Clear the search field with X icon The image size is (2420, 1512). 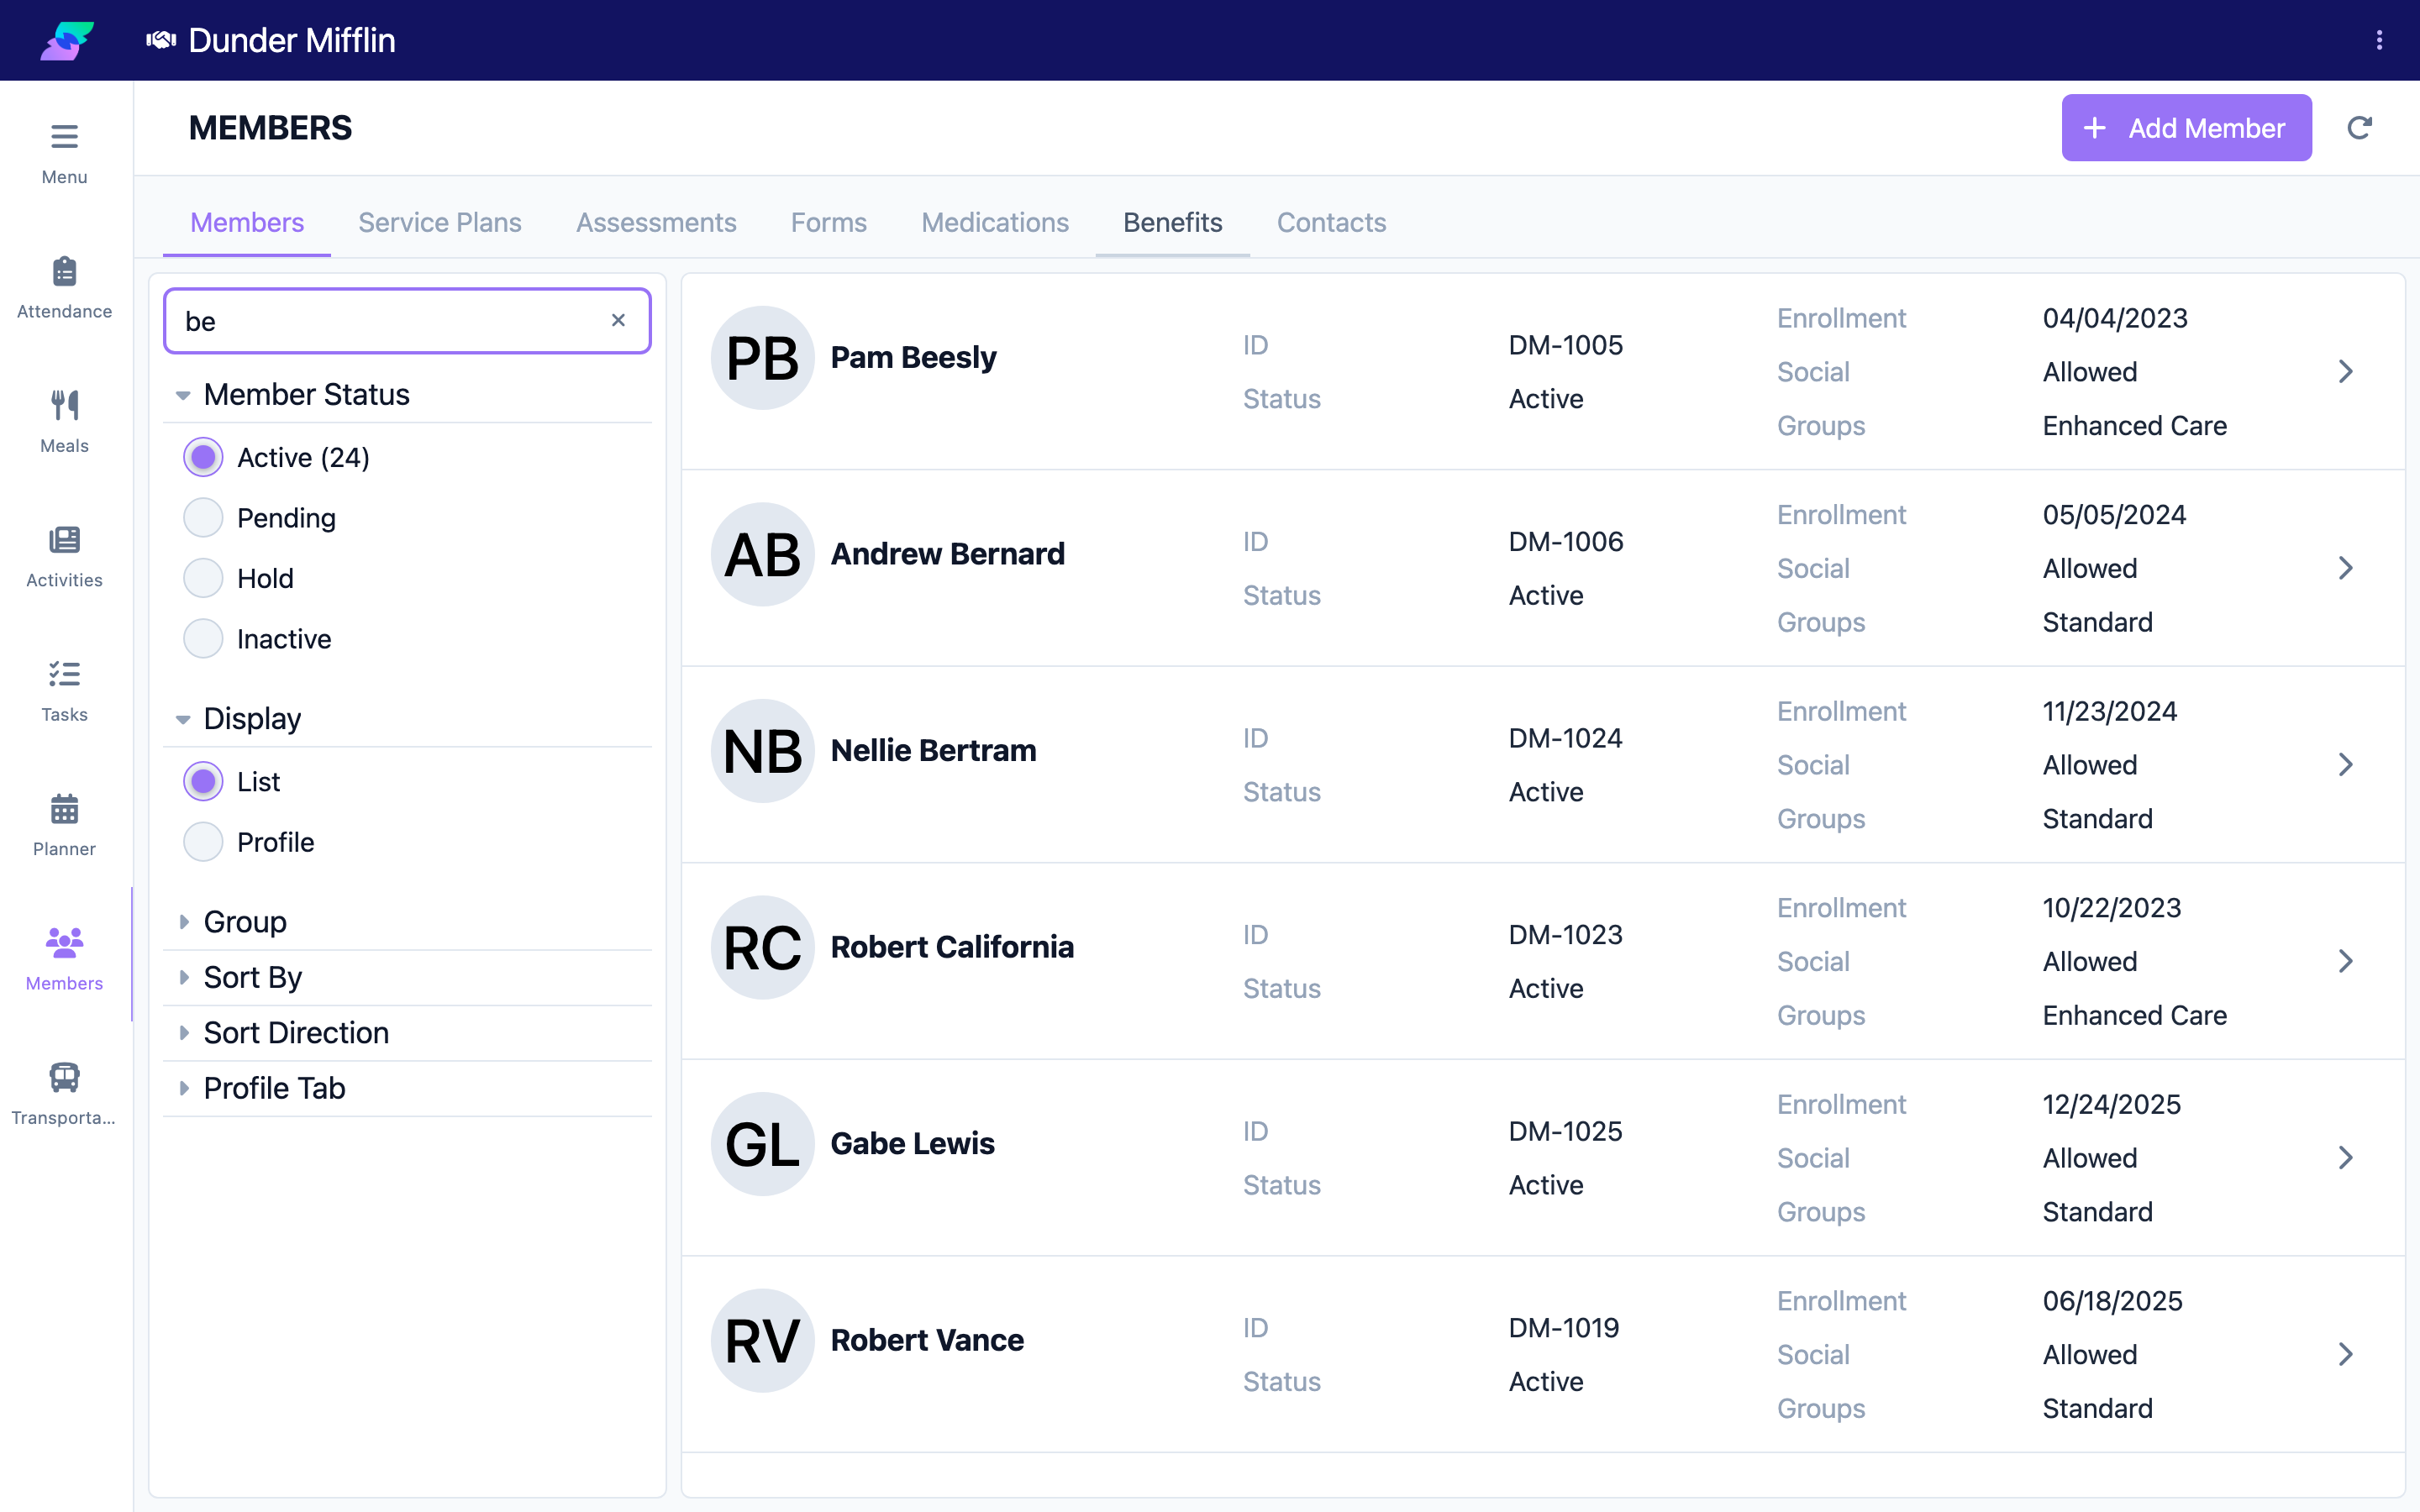(618, 320)
